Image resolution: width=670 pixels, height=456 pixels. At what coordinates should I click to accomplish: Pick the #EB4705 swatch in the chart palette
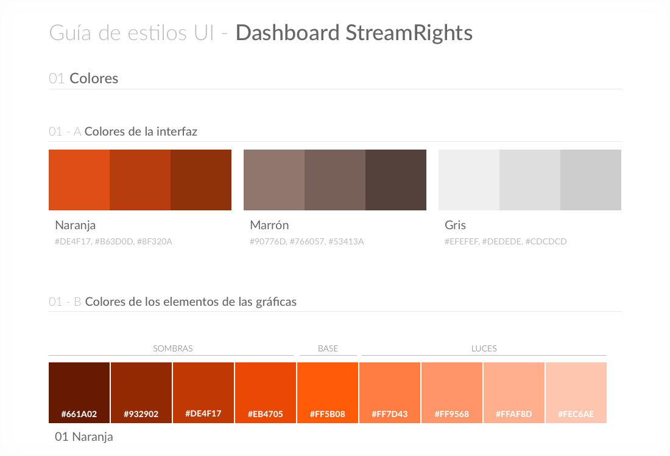266,392
